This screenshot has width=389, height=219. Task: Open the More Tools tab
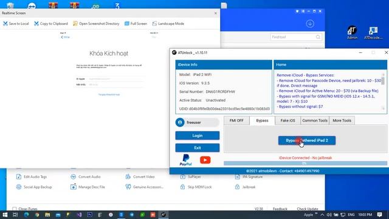[342, 120]
